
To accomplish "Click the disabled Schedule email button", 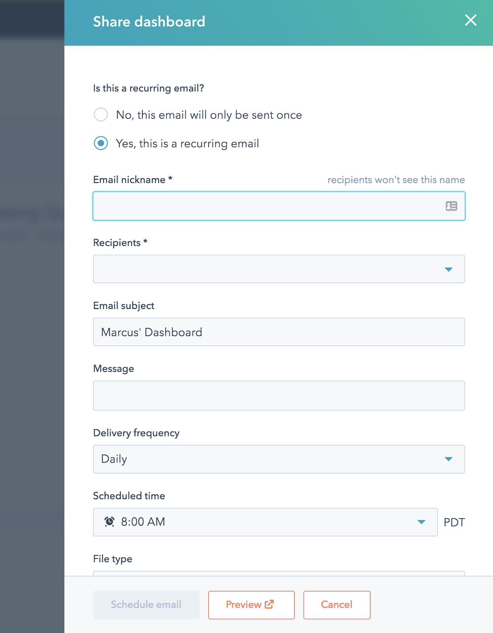I will [x=146, y=605].
